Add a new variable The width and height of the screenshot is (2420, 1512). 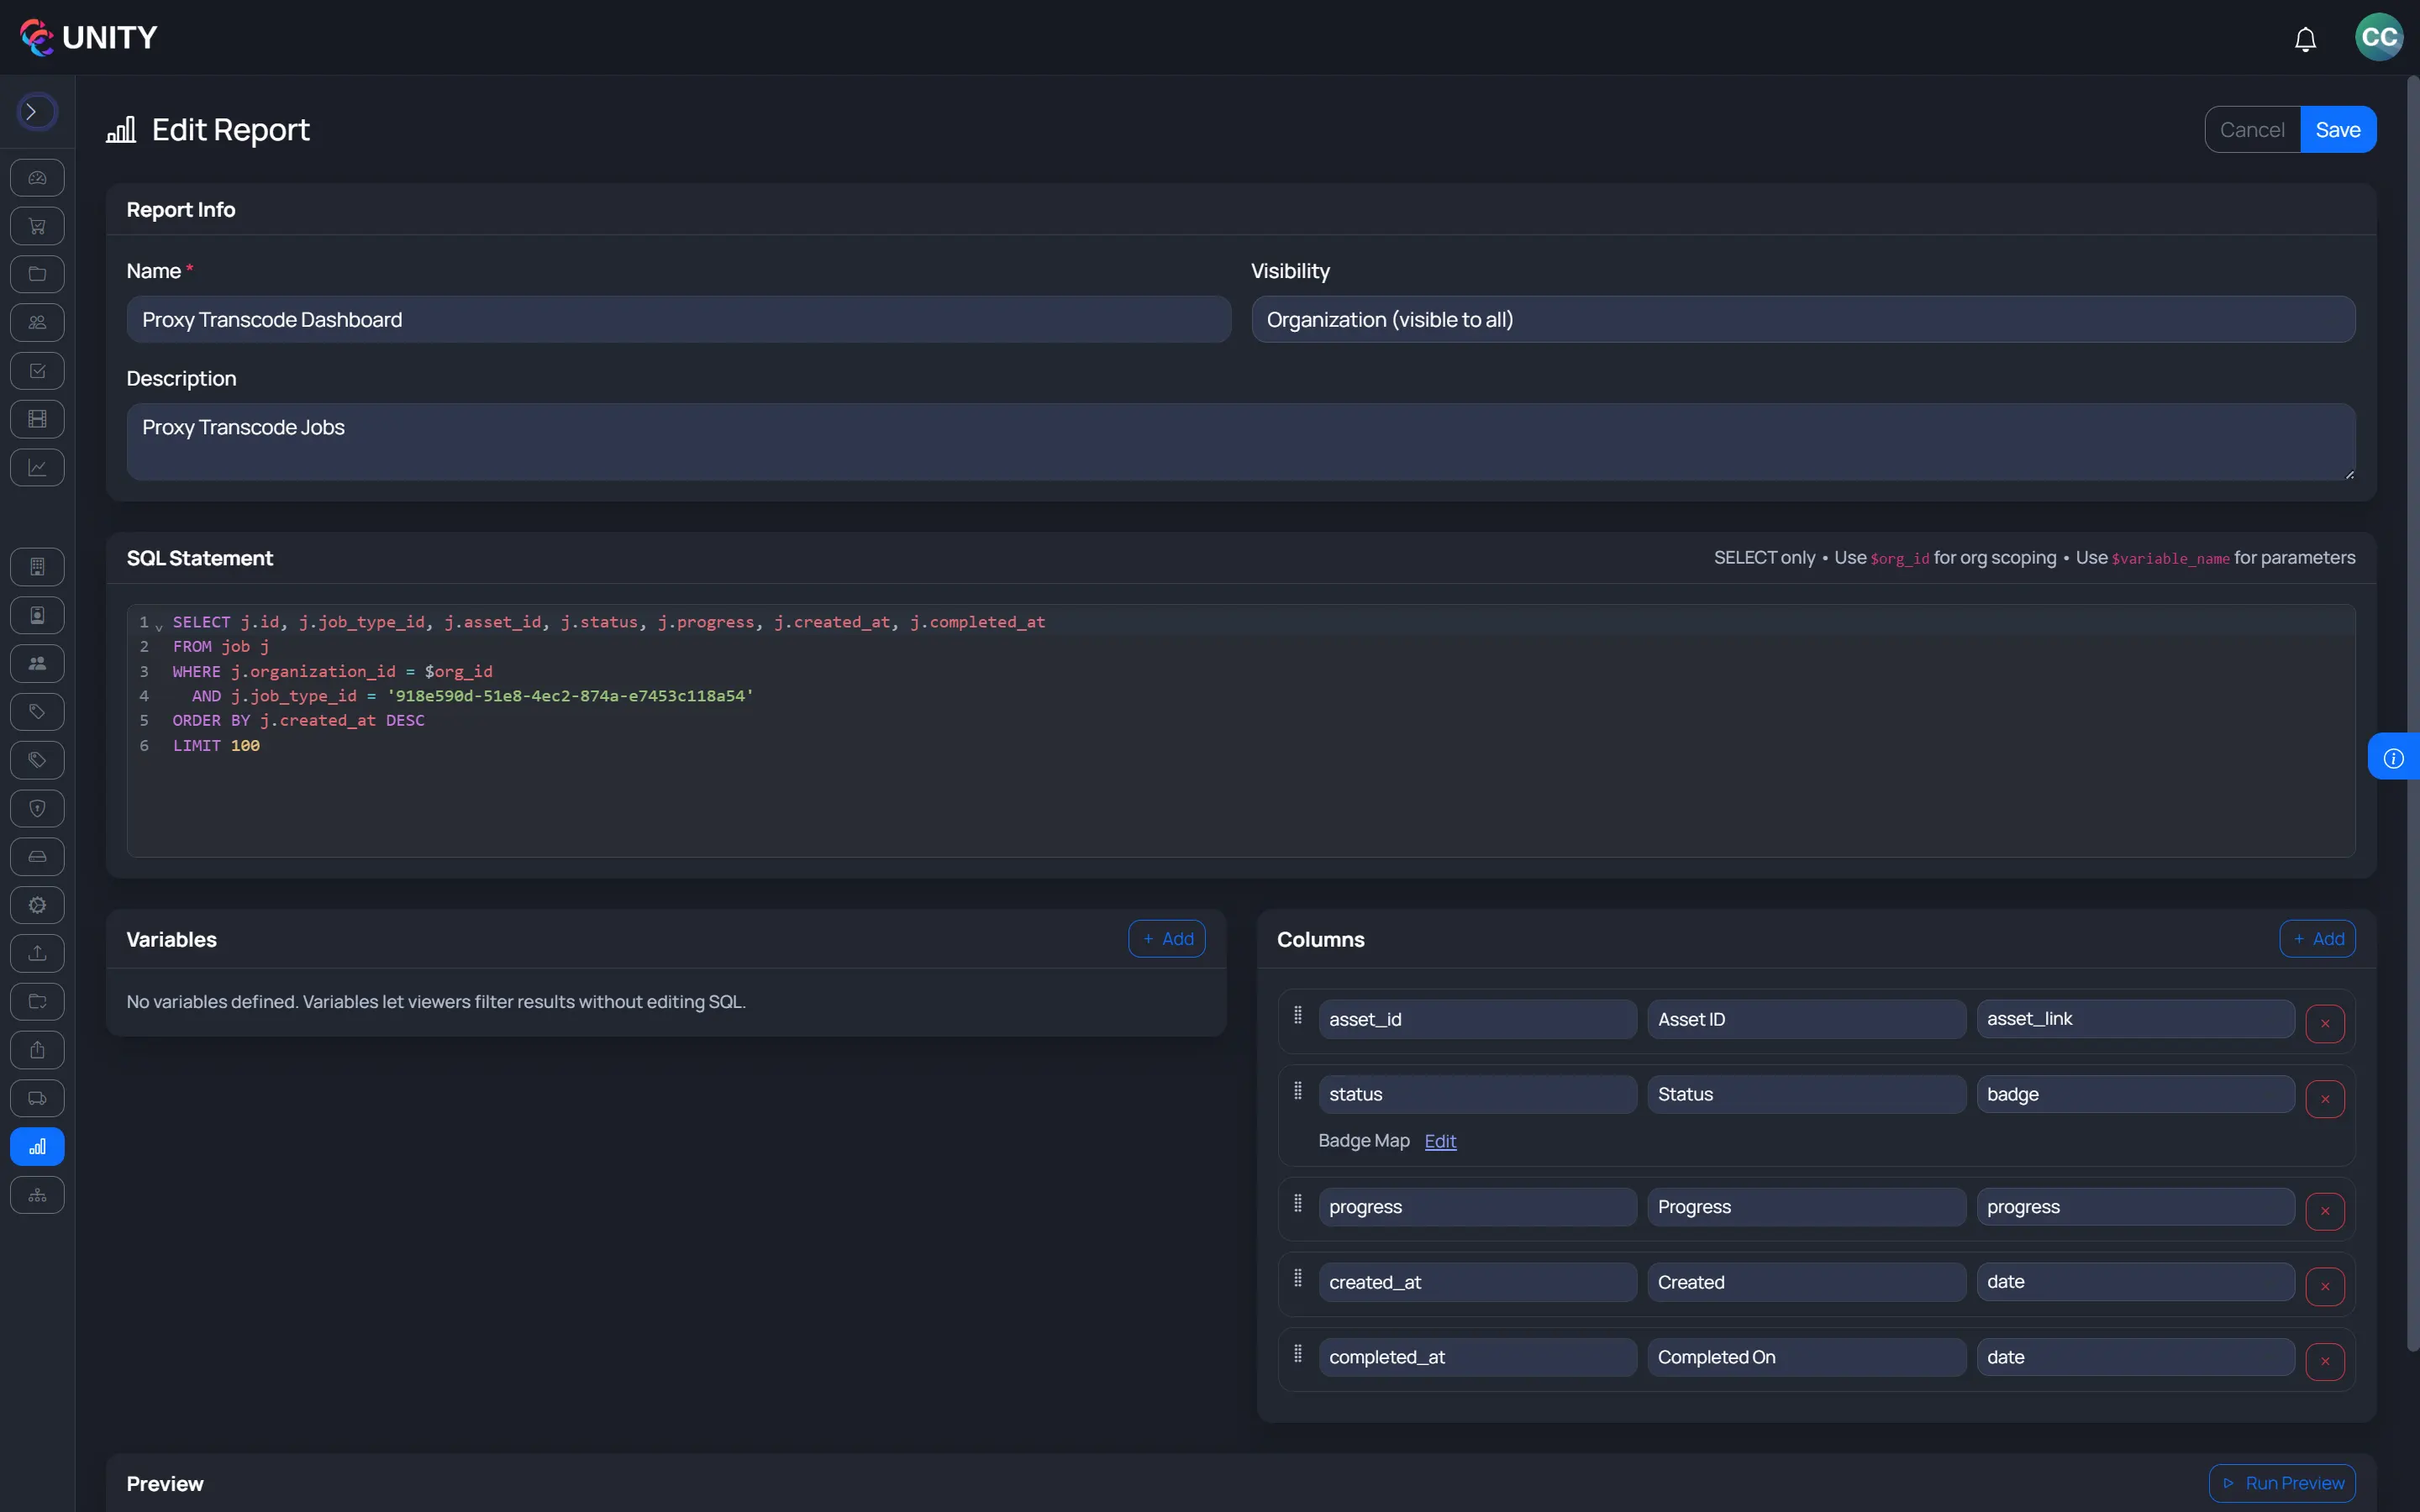tap(1166, 939)
